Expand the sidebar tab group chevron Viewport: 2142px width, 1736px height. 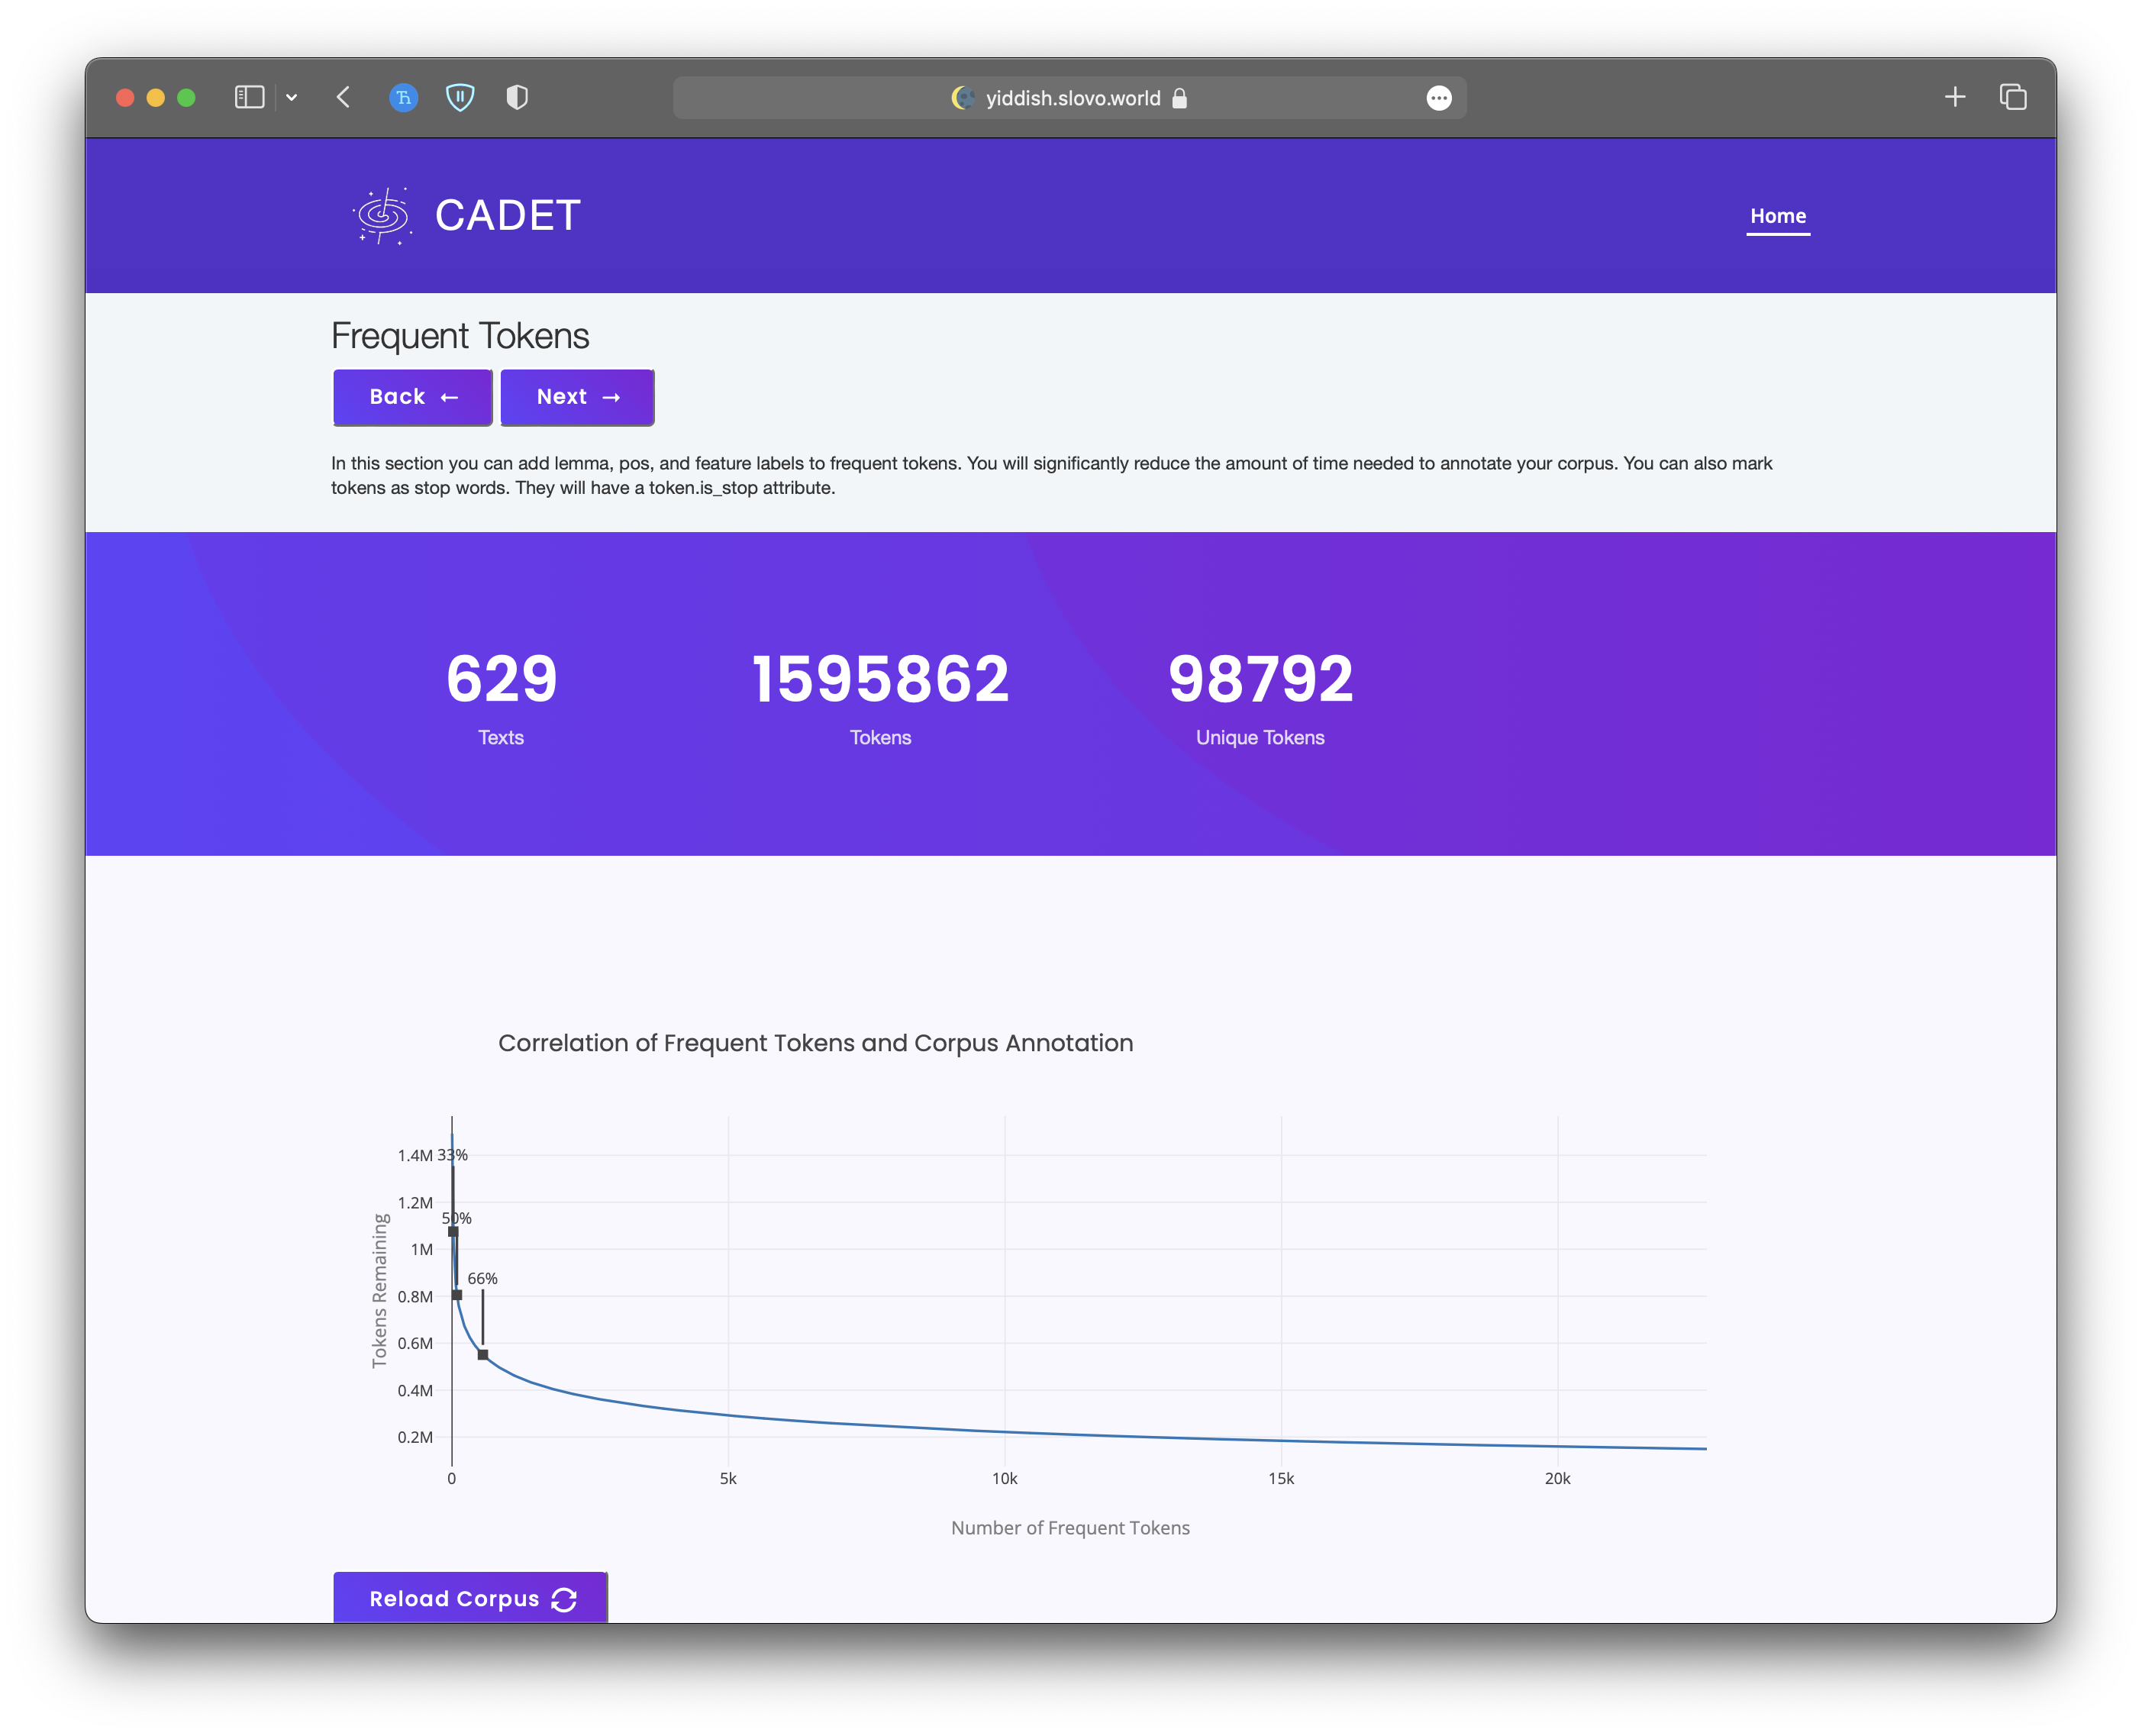[292, 97]
